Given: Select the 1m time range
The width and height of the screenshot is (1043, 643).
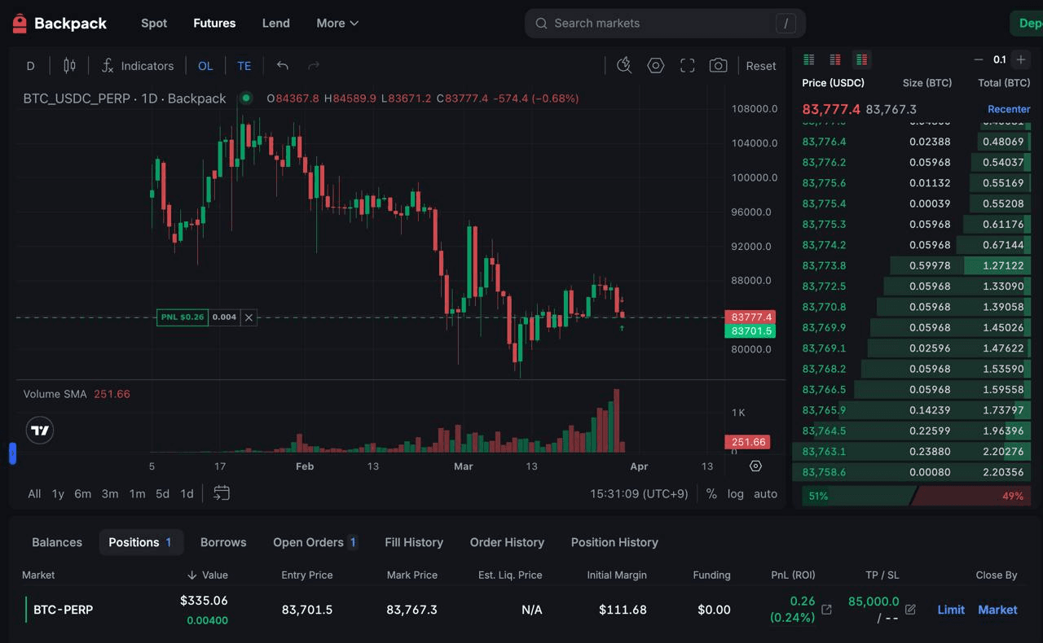Looking at the screenshot, I should [x=137, y=493].
